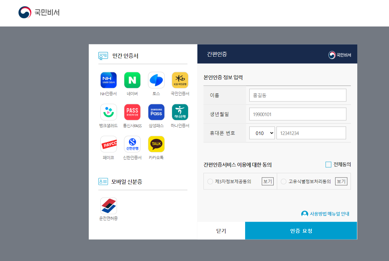The image size is (389, 261).
Task: Pick the 하나인증서 Hana Bank icon
Action: [180, 112]
